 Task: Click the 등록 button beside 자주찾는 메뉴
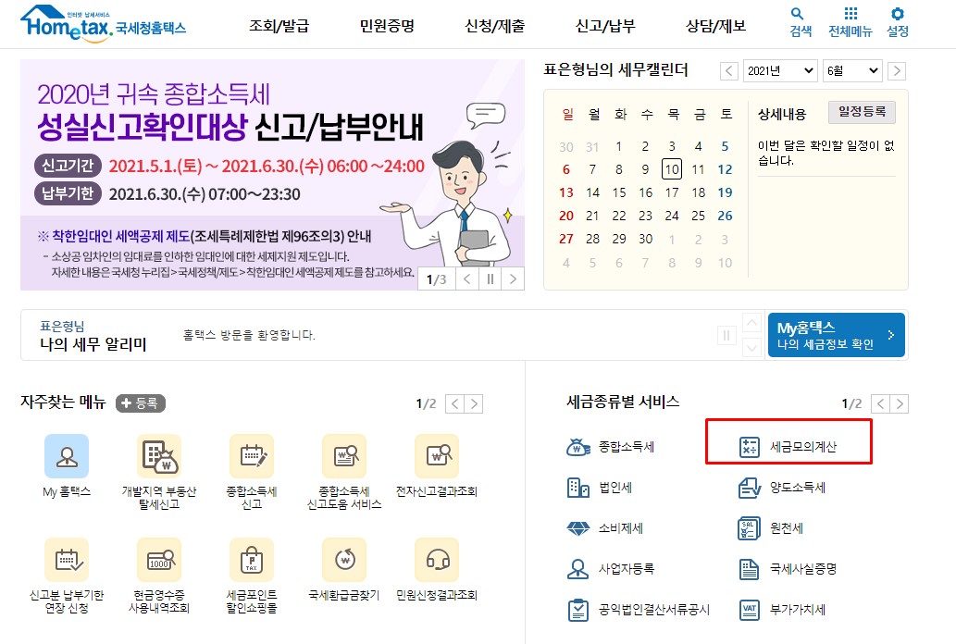[x=141, y=403]
